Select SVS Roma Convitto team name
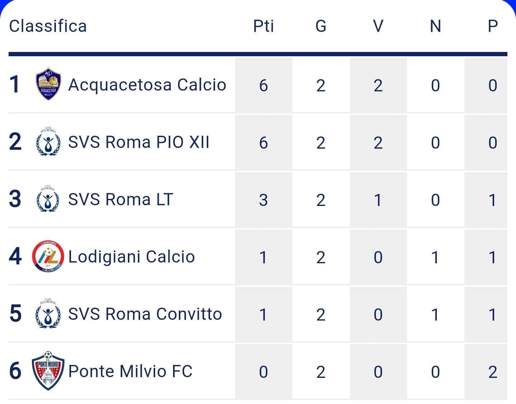The image size is (516, 404). pyautogui.click(x=145, y=314)
